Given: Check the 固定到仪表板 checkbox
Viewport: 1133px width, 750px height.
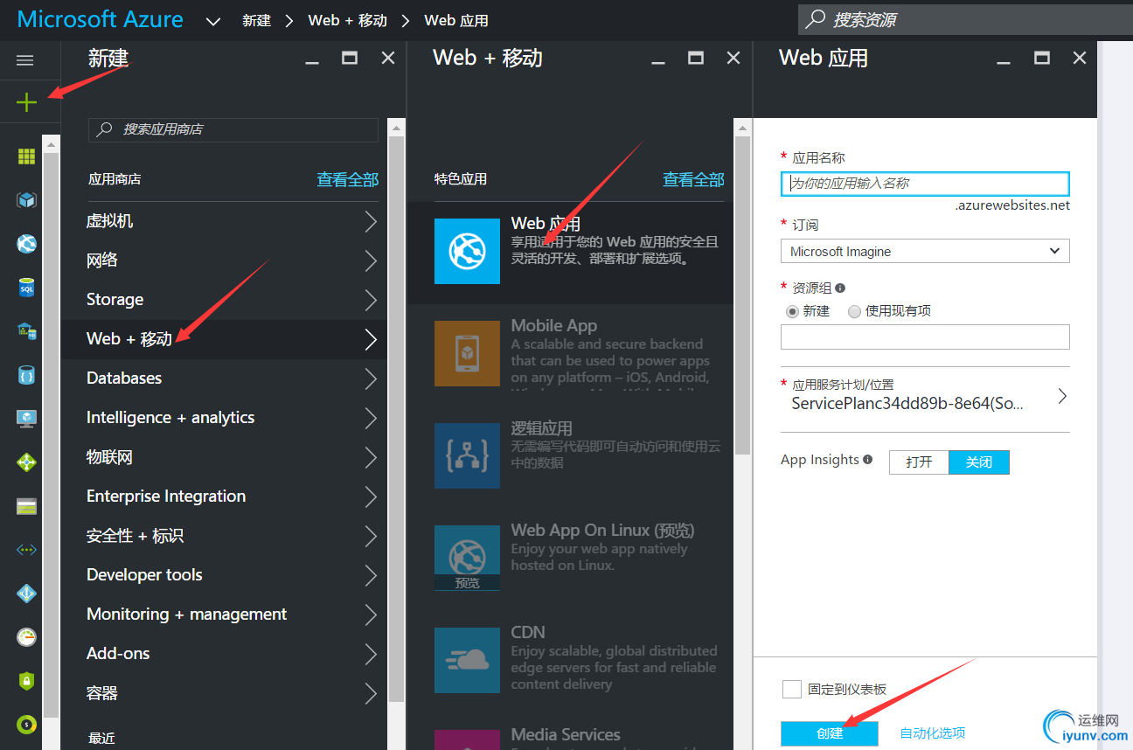Looking at the screenshot, I should point(792,690).
